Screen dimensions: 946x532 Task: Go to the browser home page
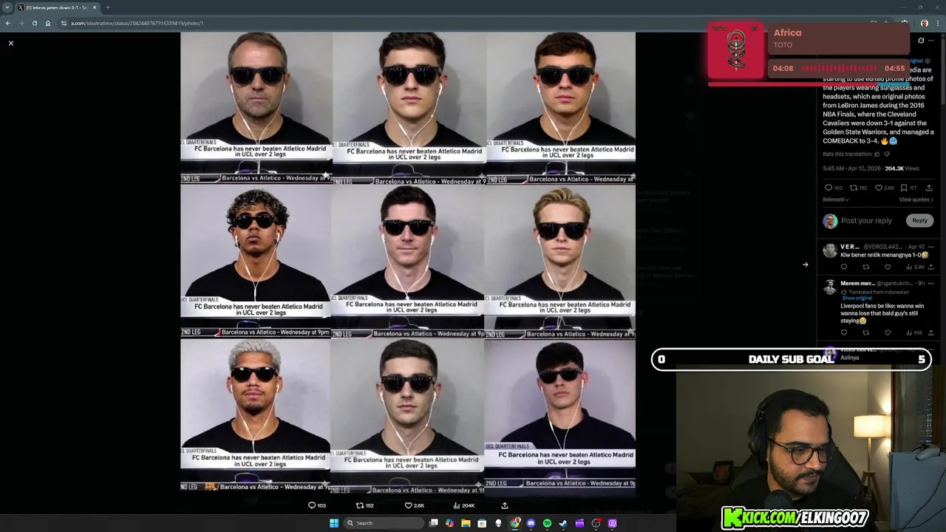point(48,23)
